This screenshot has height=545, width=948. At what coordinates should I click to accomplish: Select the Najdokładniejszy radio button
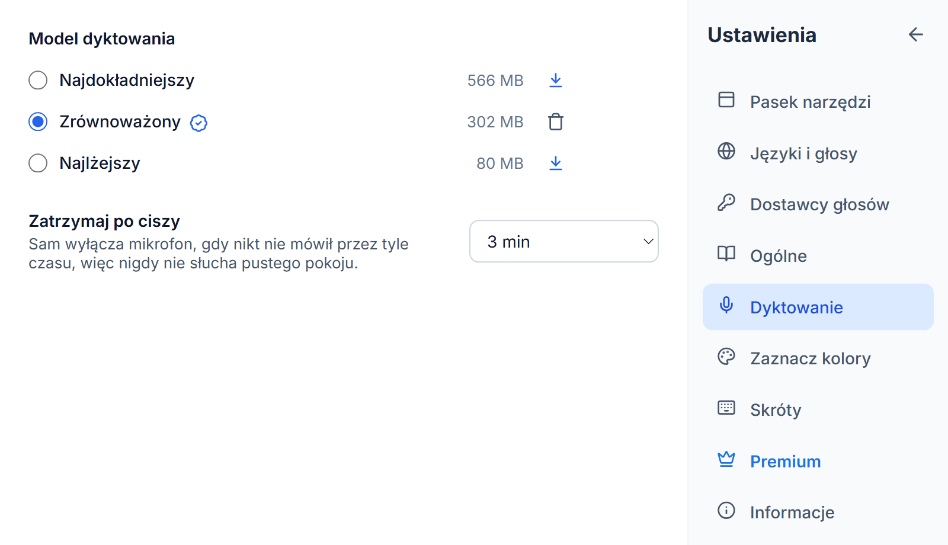[x=38, y=80]
